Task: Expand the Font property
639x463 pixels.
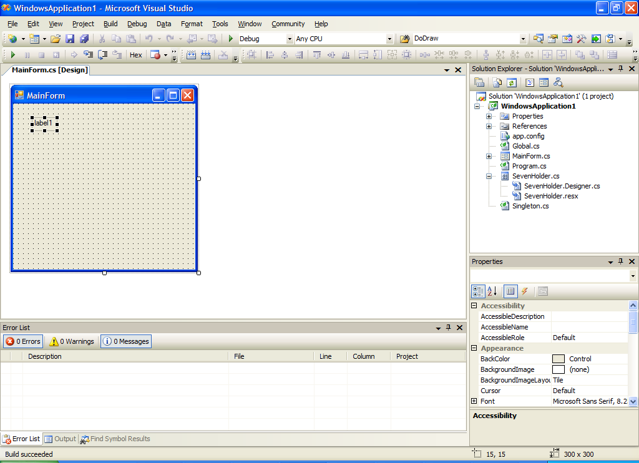Action: [474, 401]
